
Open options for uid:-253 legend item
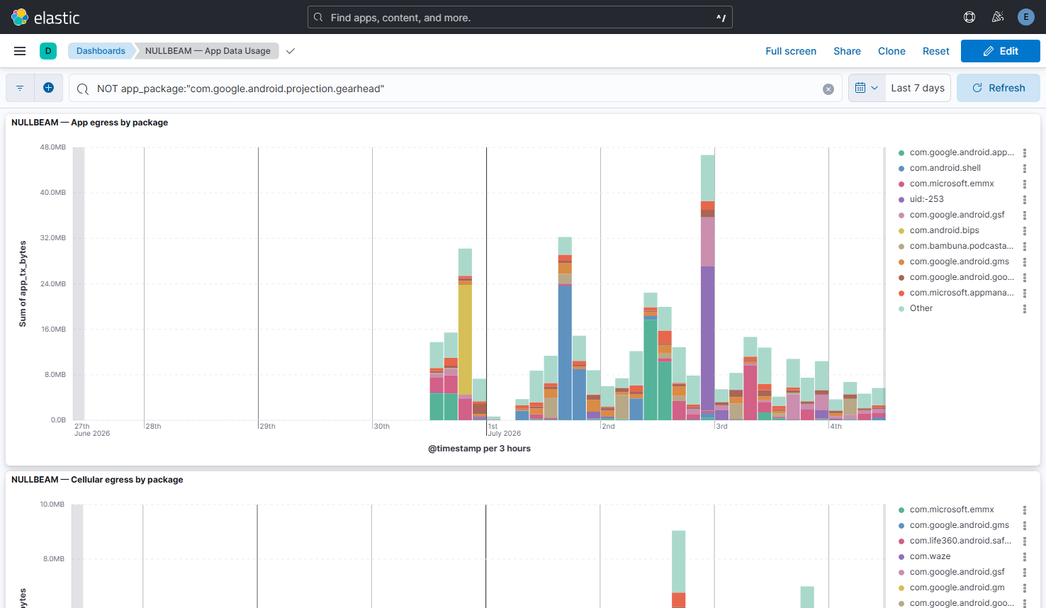coord(1025,199)
